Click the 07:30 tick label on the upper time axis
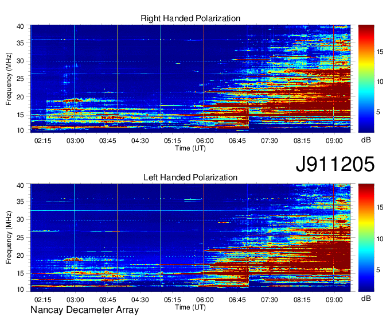The width and height of the screenshot is (390, 317). click(x=270, y=141)
